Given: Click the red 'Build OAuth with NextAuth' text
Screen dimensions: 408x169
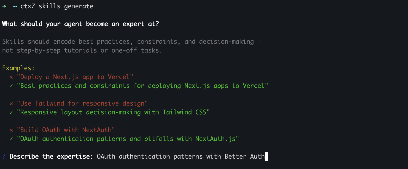Looking at the screenshot, I should (66, 130).
